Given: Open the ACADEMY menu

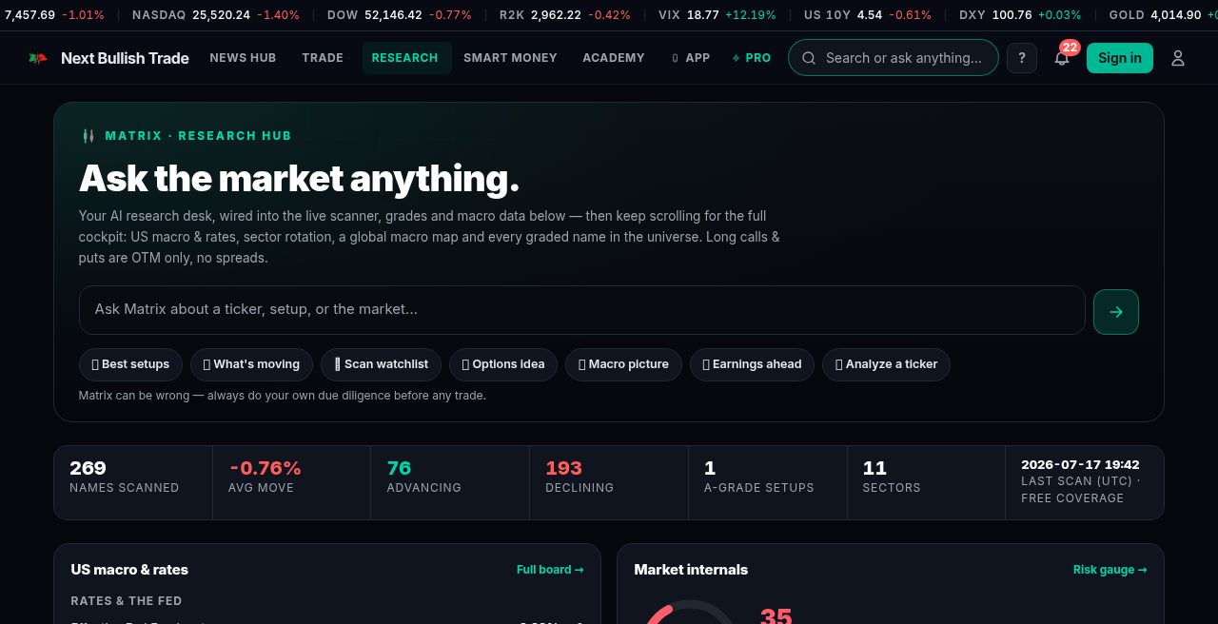Looking at the screenshot, I should [x=614, y=58].
